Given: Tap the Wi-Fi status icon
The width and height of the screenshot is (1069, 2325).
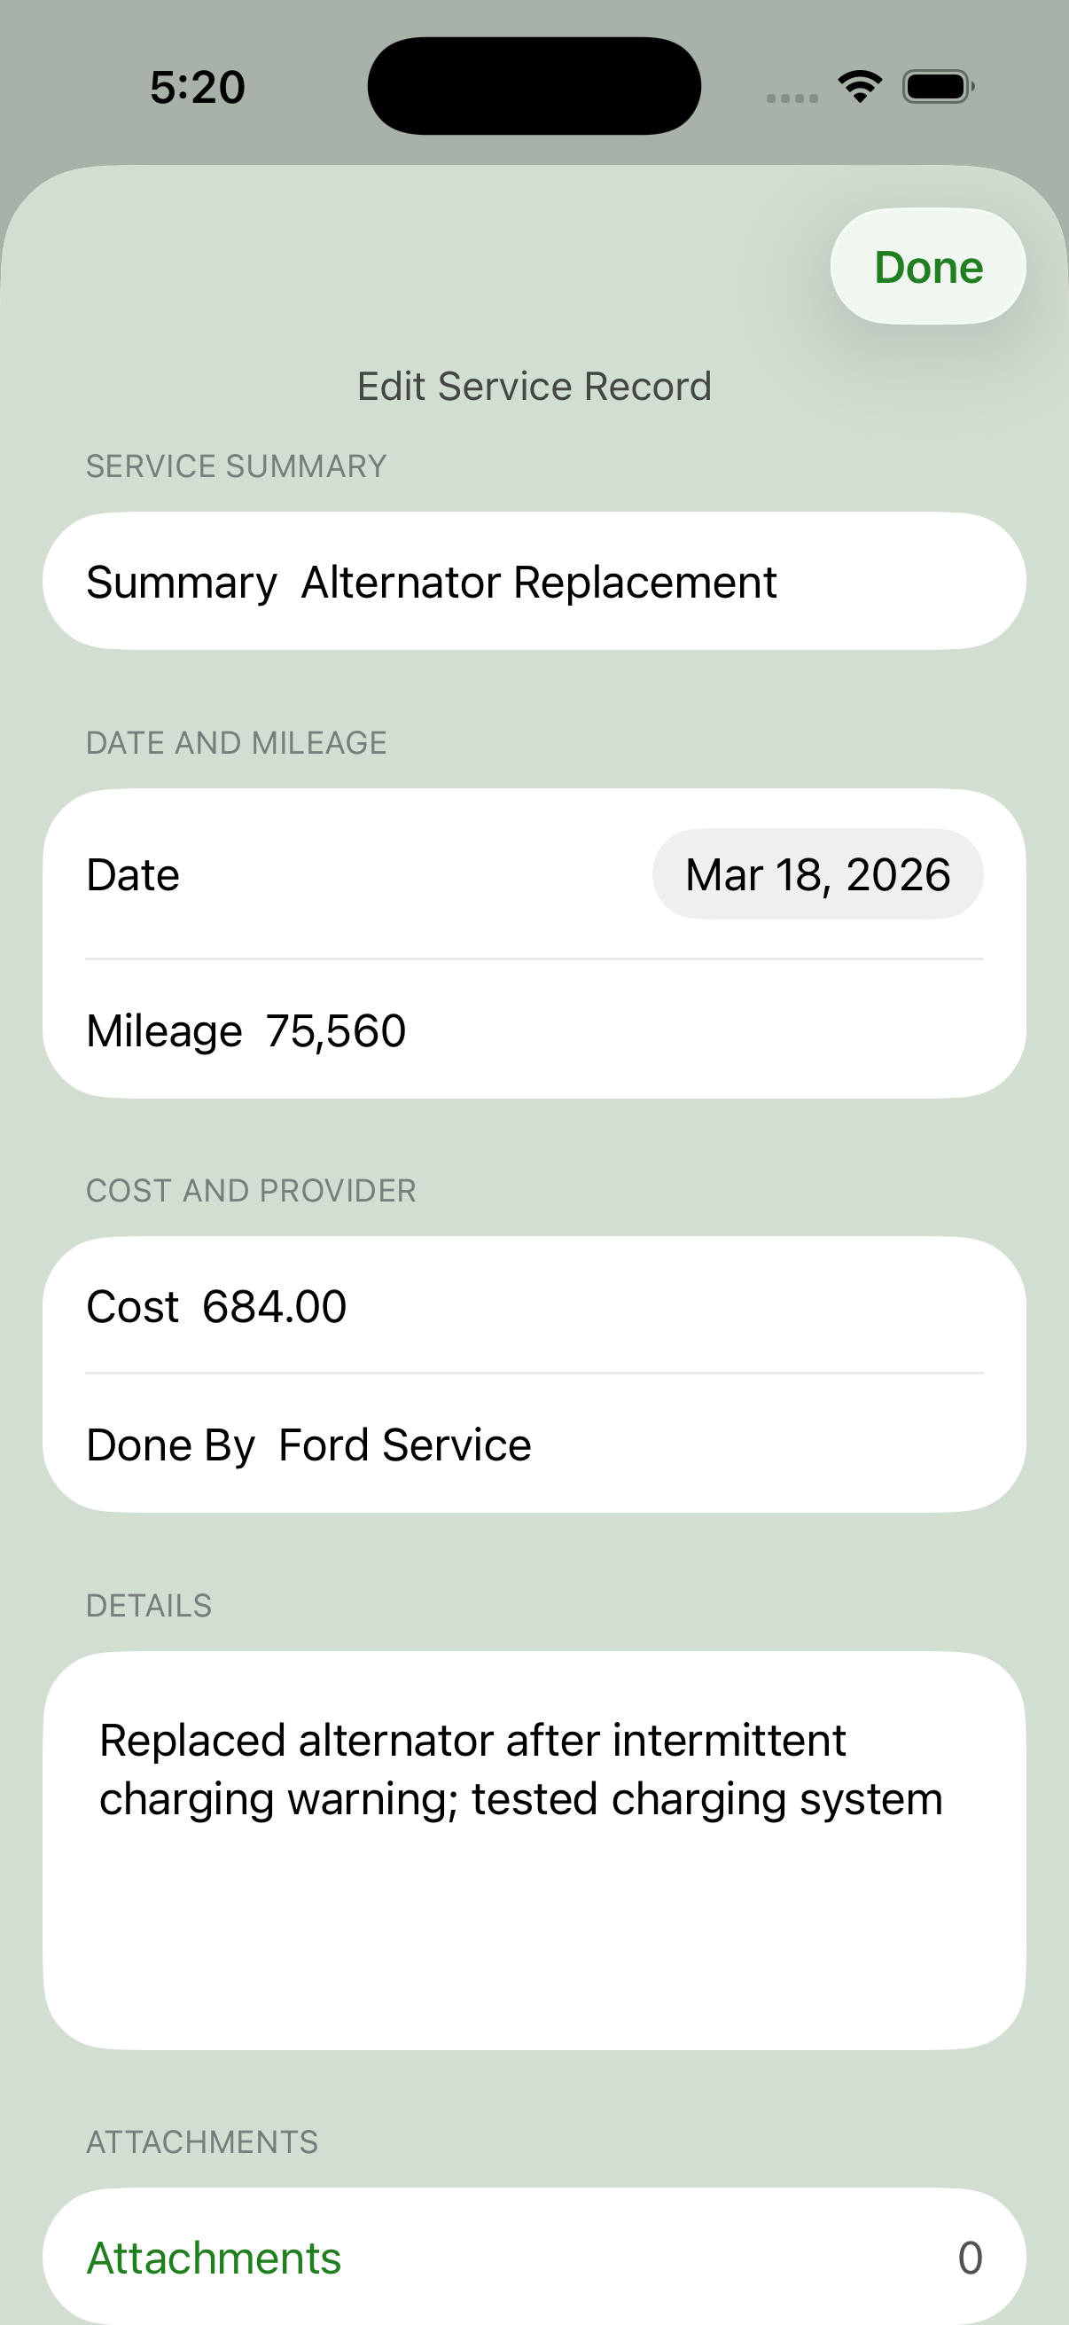Looking at the screenshot, I should pyautogui.click(x=860, y=87).
